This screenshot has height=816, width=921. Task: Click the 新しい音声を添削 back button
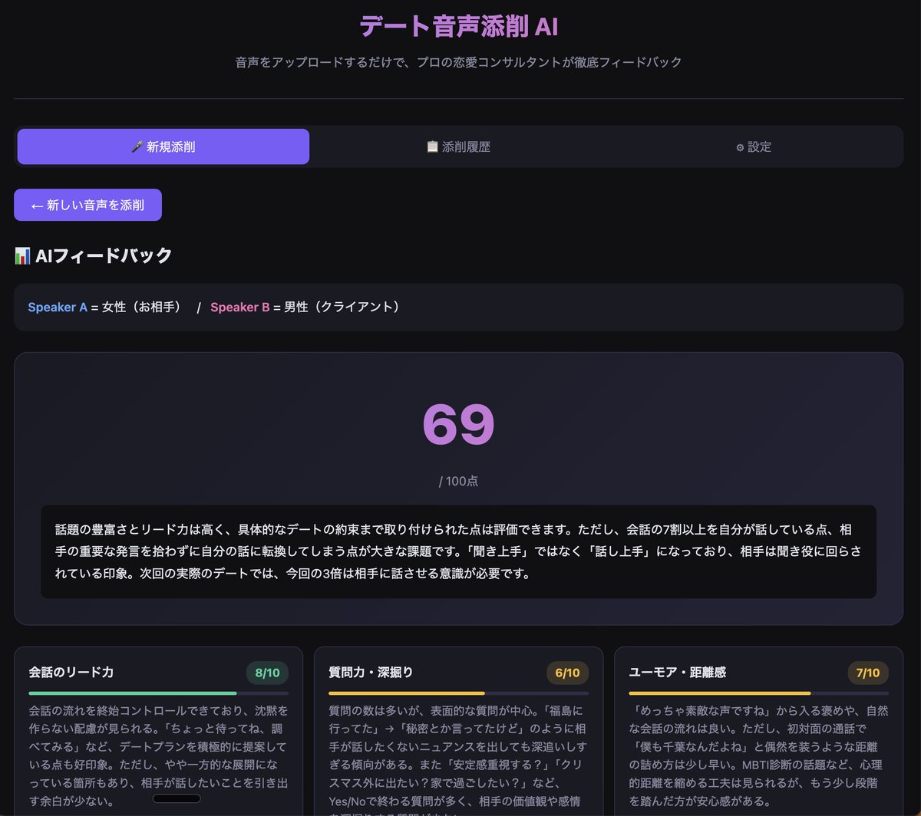87,205
